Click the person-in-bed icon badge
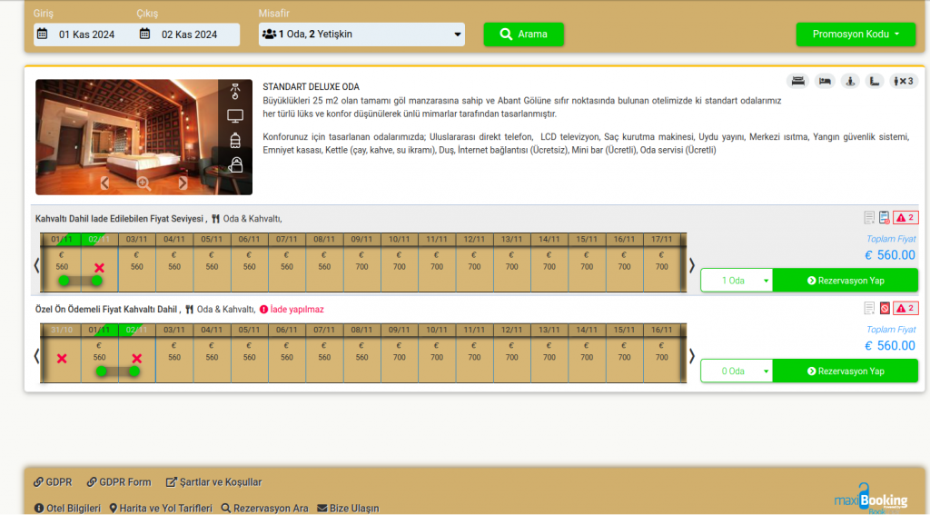 (x=825, y=81)
